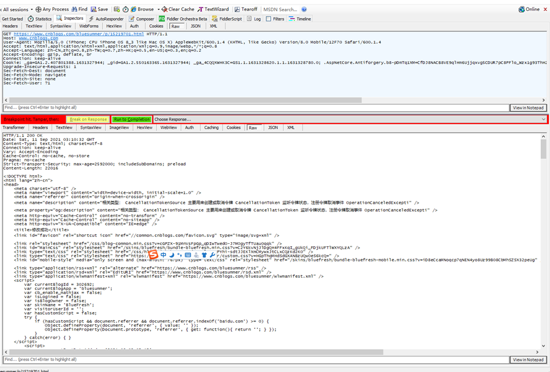
Task: Open the Statistics tab
Action: click(x=40, y=19)
